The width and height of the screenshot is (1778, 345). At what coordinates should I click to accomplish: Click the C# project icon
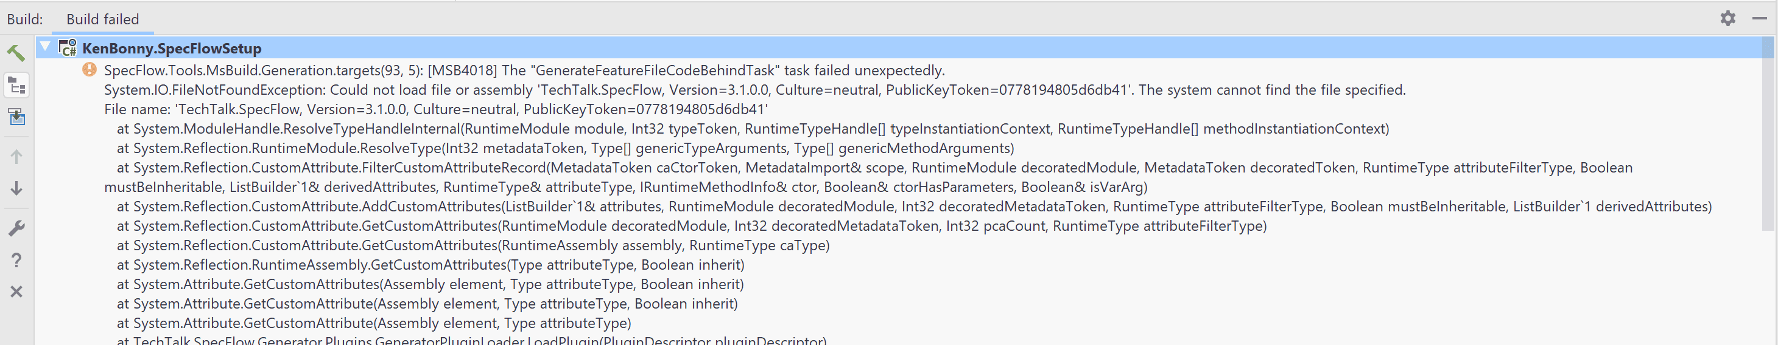tap(68, 48)
